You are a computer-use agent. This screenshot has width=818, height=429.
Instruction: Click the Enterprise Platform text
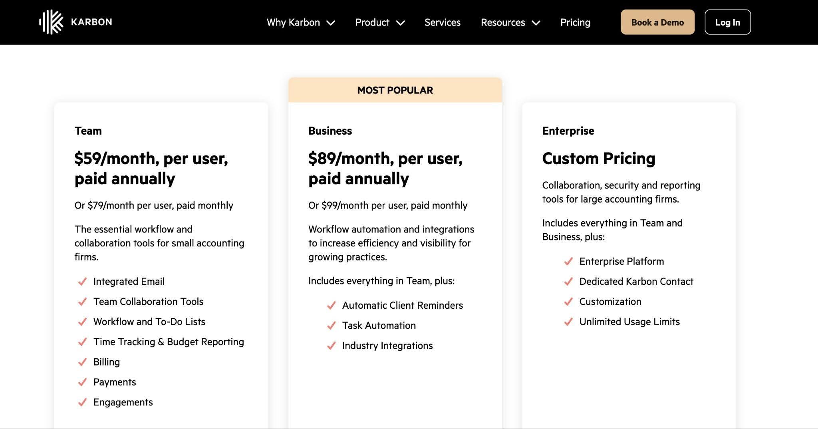click(x=621, y=261)
